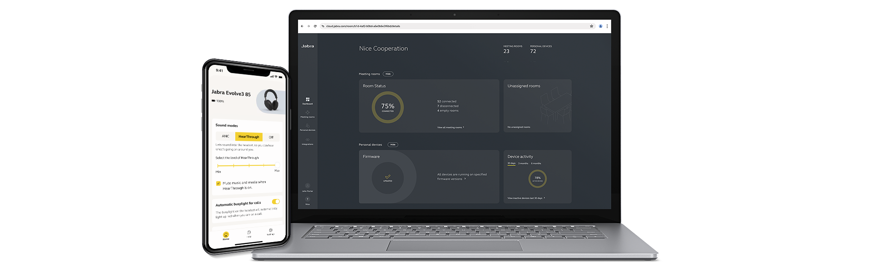Screen dimensions: 872x272
Task: Click the Jabra logo in sidebar
Action: tap(307, 46)
